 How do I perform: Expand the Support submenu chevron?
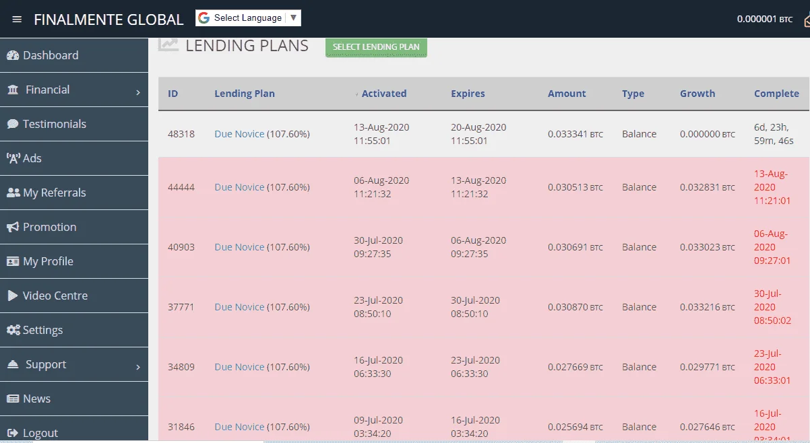[x=138, y=366]
